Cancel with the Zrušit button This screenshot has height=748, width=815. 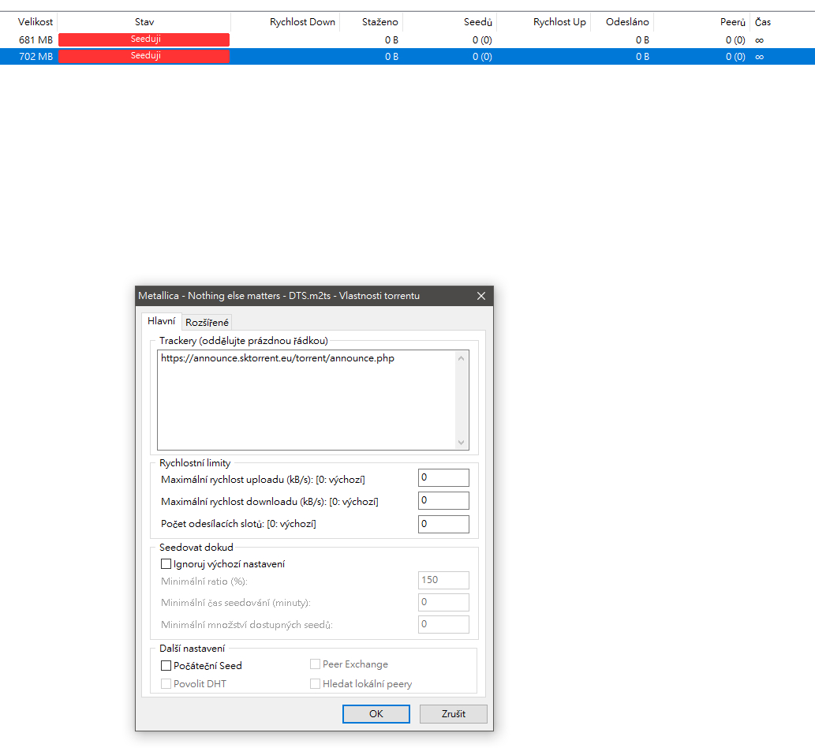(453, 714)
